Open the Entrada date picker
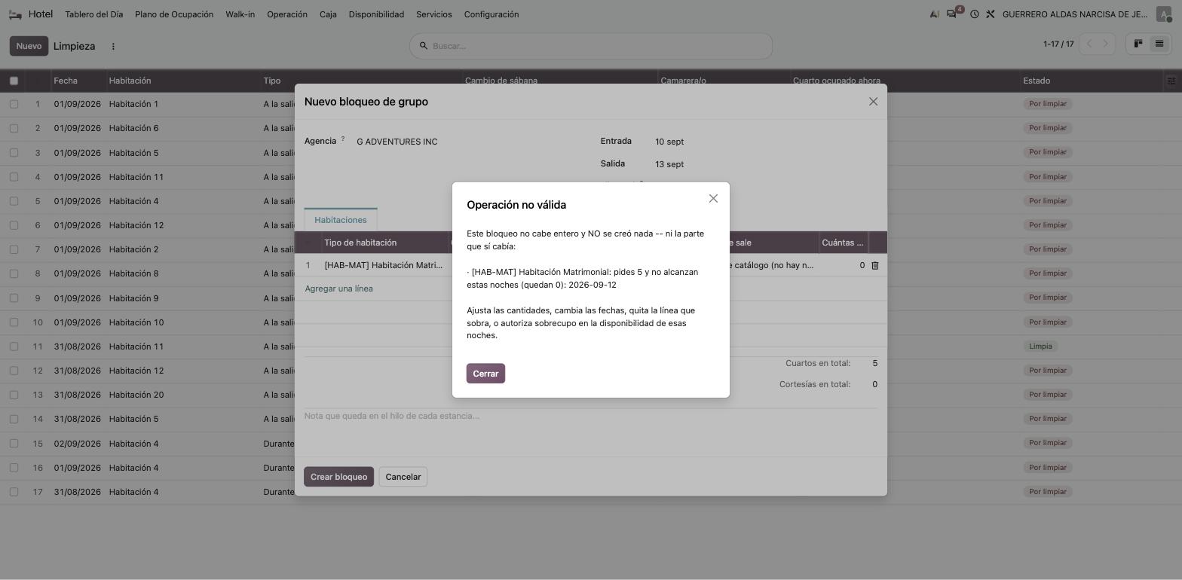This screenshot has width=1182, height=580. pos(669,142)
